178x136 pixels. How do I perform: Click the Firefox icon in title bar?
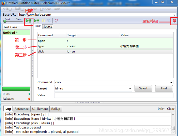click(x=3, y=3)
